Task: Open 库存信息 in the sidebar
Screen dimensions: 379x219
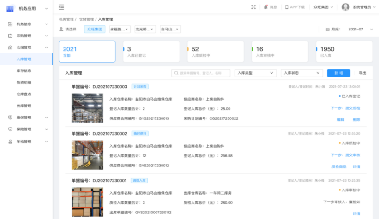Action: 24,71
